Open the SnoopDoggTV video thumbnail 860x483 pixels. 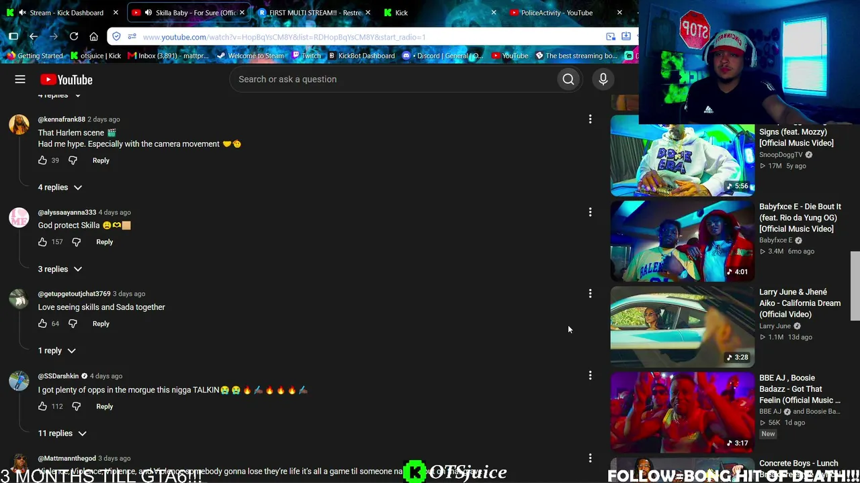coord(682,160)
